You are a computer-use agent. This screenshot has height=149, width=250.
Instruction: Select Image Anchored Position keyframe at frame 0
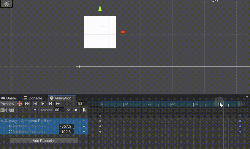coord(100,121)
